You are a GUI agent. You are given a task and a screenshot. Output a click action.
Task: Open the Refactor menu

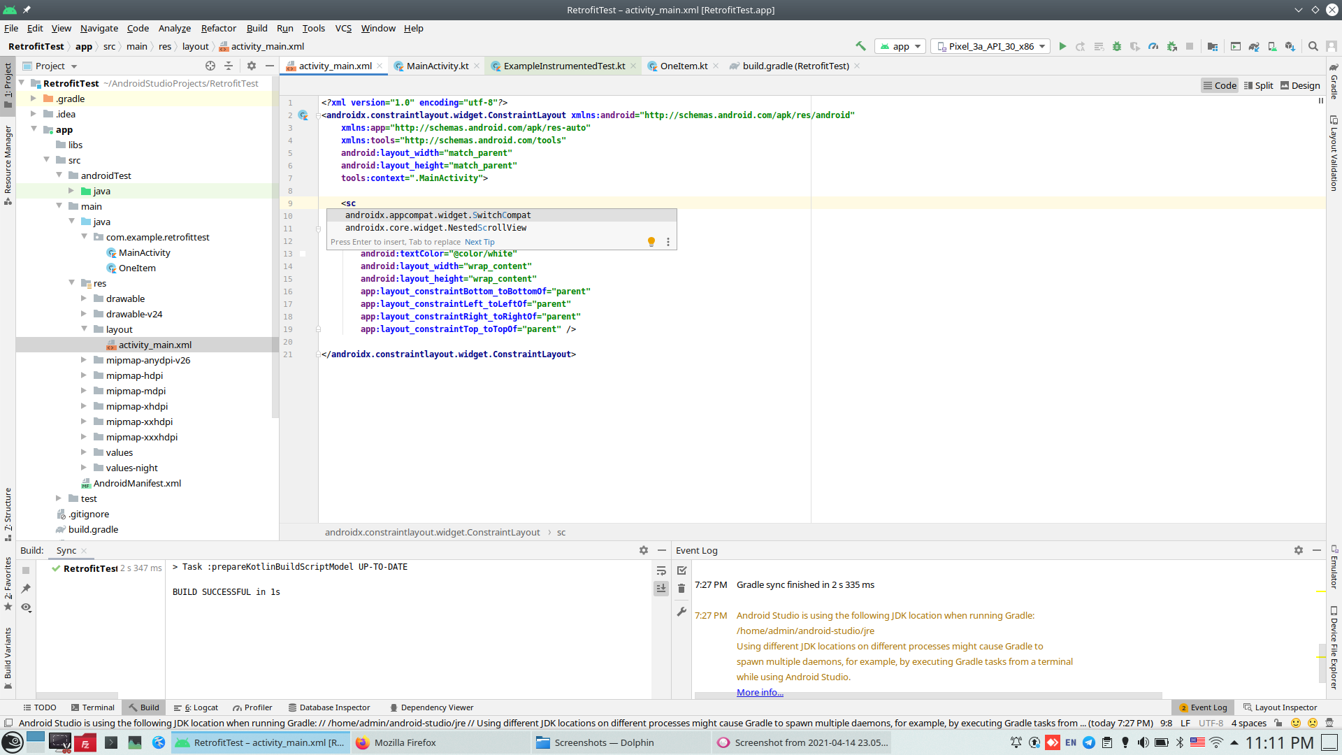pos(218,28)
